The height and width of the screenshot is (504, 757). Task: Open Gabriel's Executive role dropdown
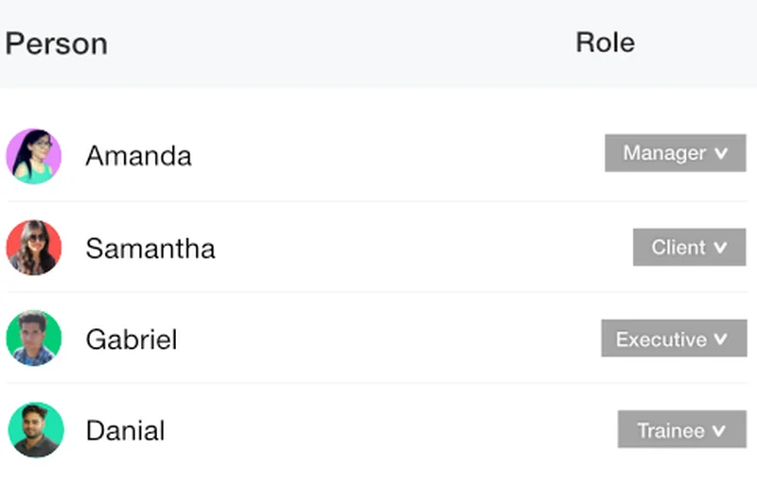point(673,339)
